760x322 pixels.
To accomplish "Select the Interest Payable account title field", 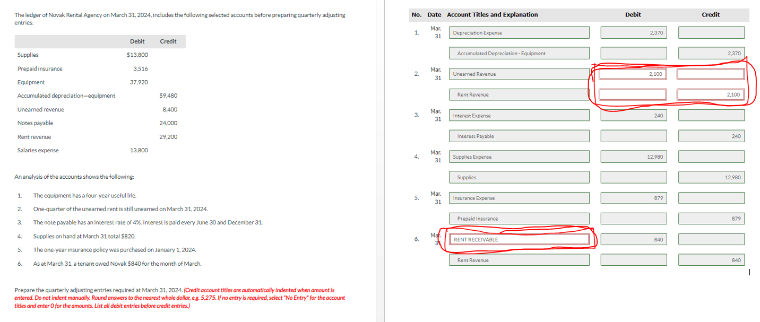I will tap(520, 136).
